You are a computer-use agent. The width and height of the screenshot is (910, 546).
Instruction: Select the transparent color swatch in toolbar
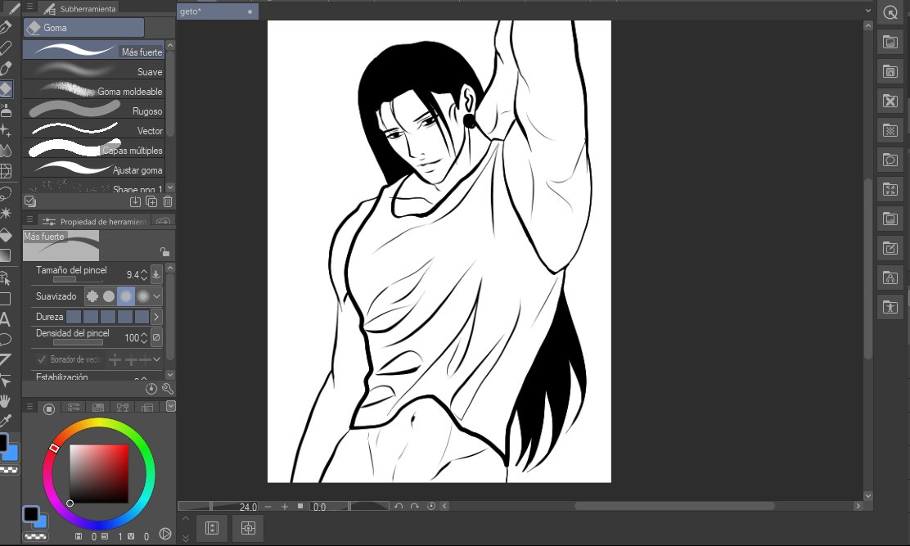coord(9,470)
